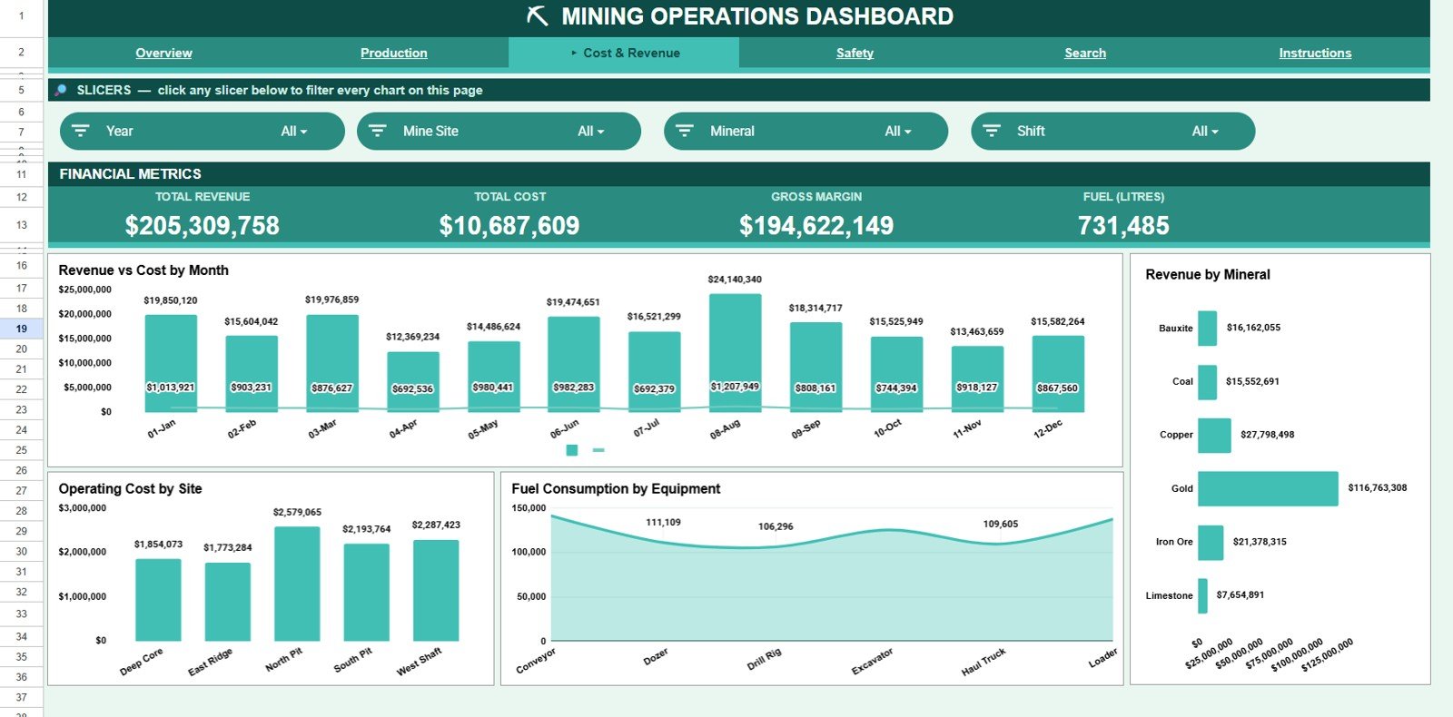Open the Safety tab

855,53
